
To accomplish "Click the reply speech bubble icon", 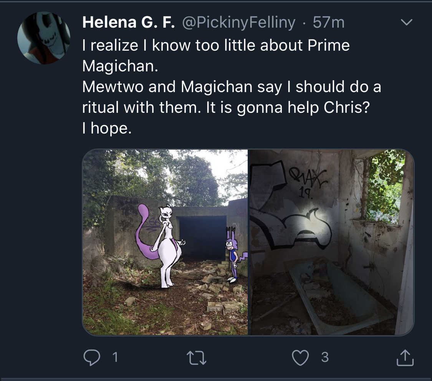I will point(92,357).
